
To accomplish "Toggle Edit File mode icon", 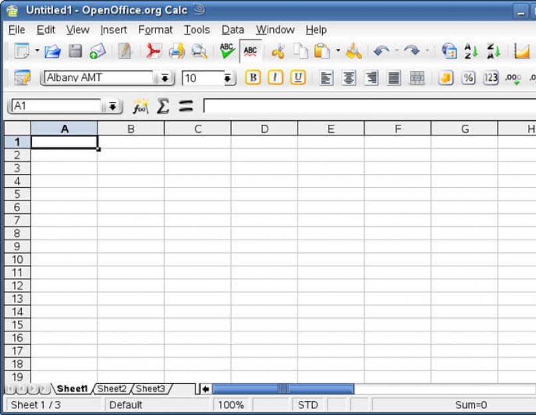I will click(x=124, y=51).
